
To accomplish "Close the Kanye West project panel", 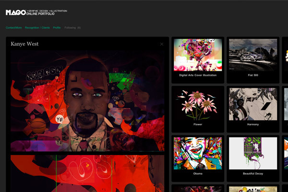I will [x=162, y=44].
